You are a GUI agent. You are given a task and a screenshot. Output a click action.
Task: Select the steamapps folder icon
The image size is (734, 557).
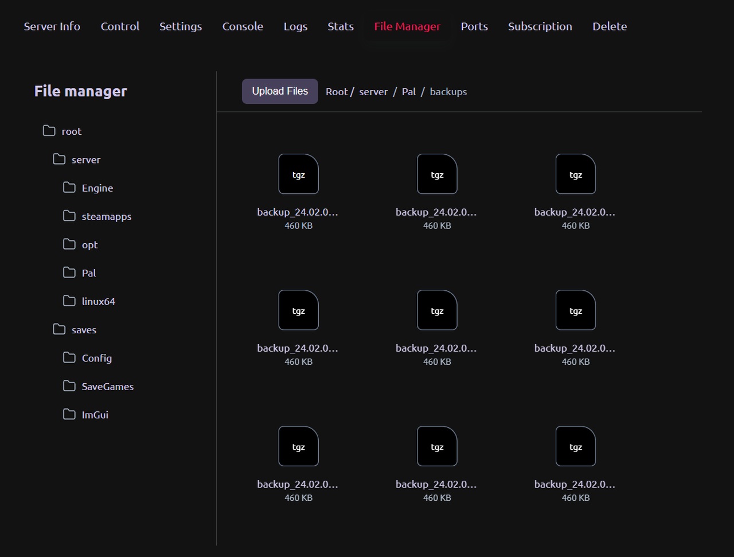tap(69, 216)
